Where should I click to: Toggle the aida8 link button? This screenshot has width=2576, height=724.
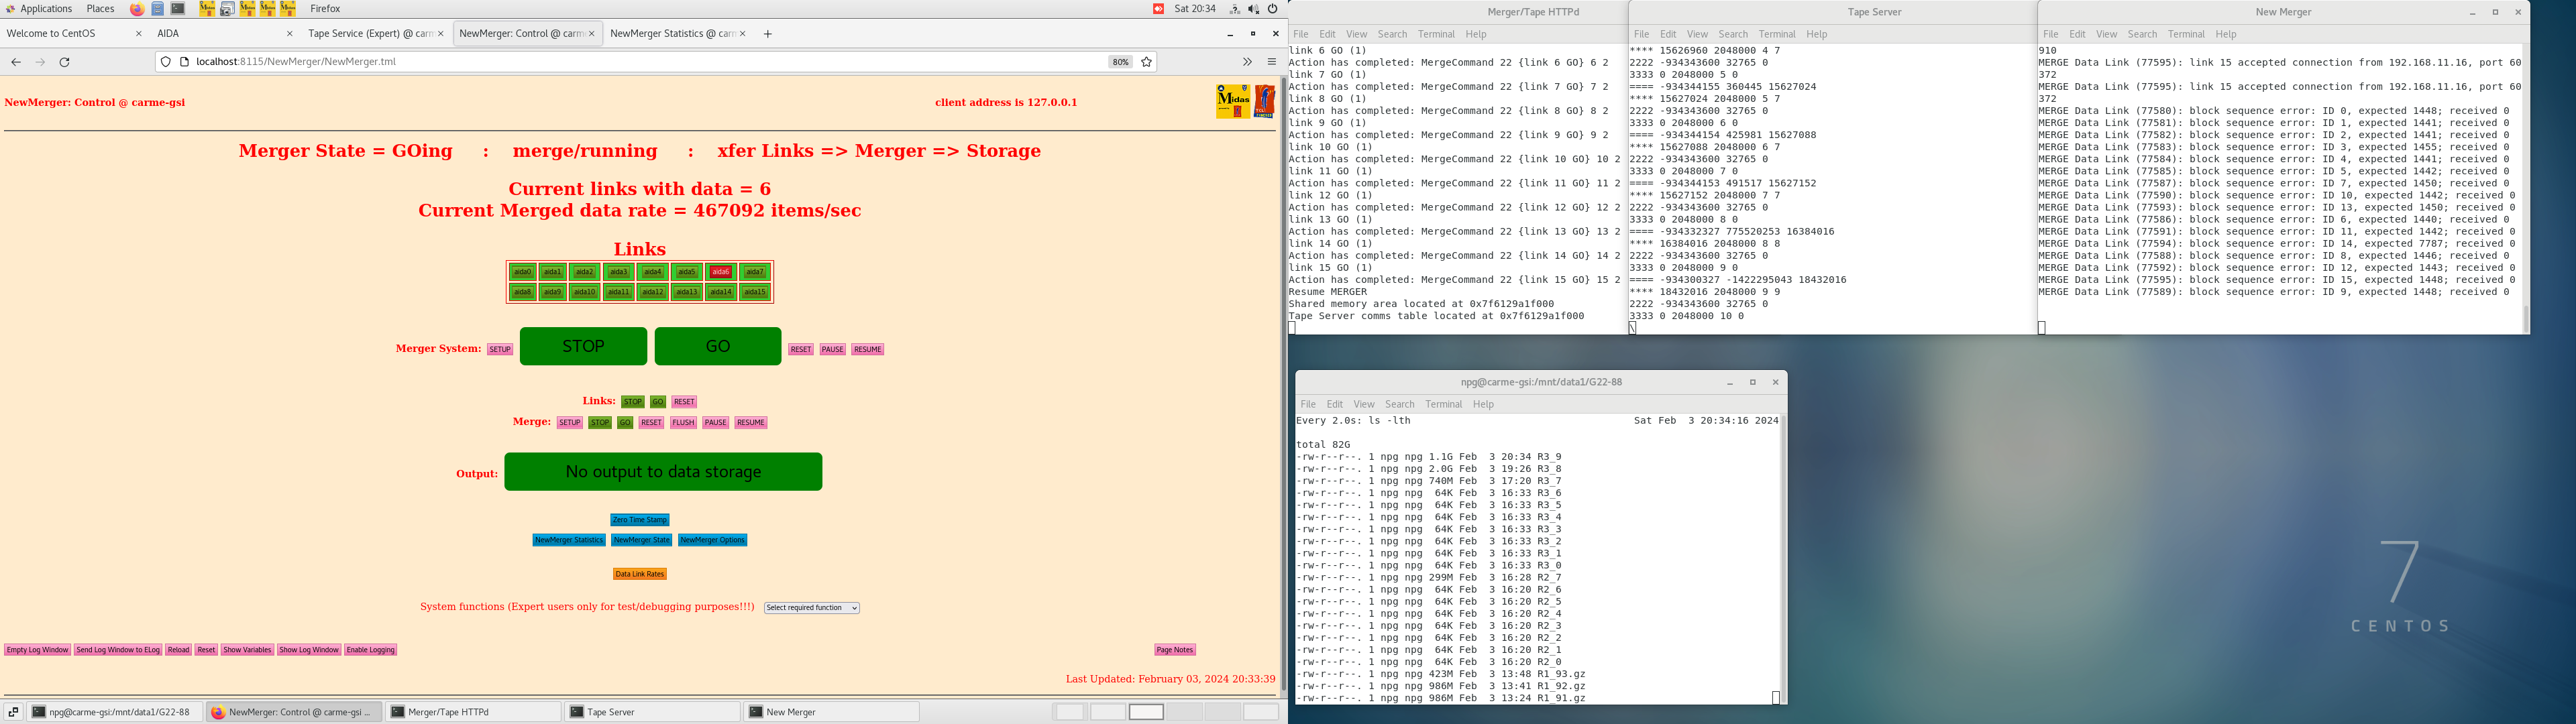[x=522, y=292]
